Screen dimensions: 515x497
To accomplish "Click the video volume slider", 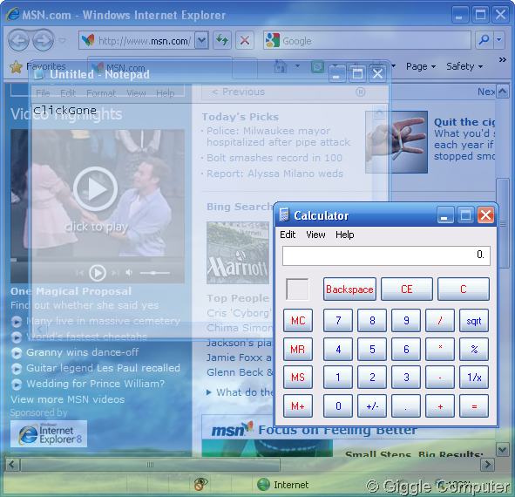I will (x=155, y=273).
